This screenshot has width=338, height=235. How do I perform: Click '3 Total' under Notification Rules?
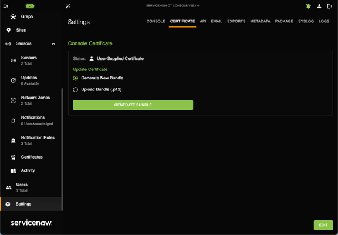click(x=26, y=143)
